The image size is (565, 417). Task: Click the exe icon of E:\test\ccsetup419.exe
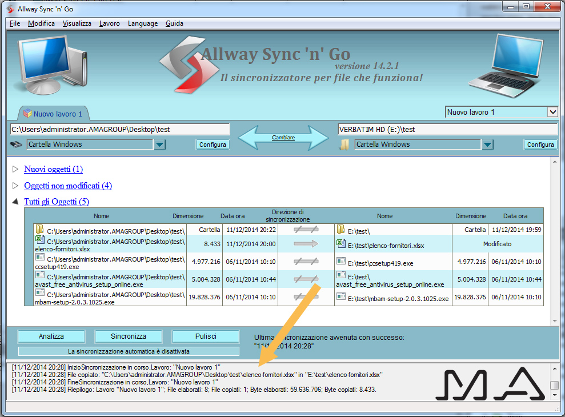coord(340,261)
